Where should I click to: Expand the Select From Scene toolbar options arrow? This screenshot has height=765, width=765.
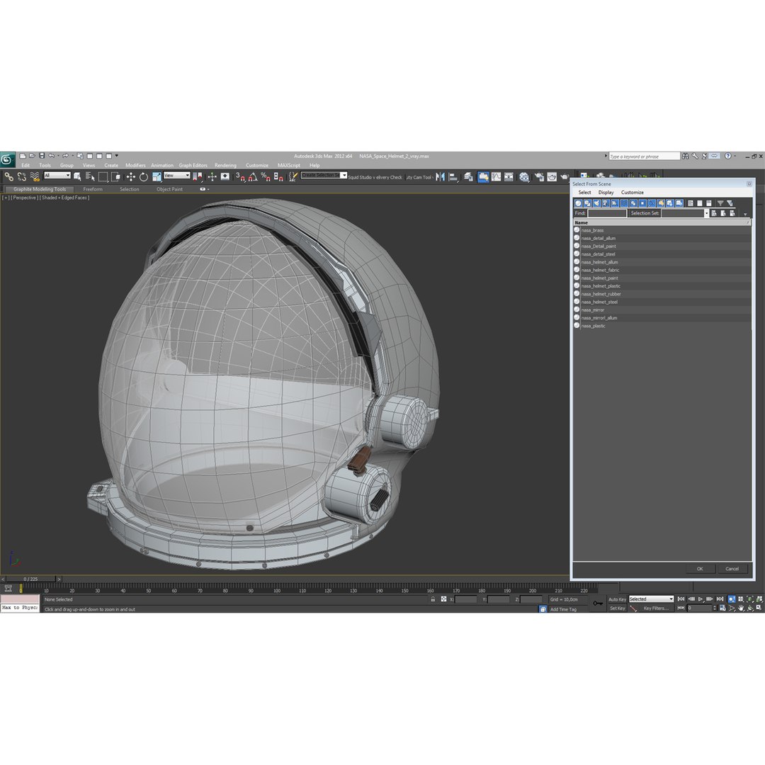click(745, 214)
